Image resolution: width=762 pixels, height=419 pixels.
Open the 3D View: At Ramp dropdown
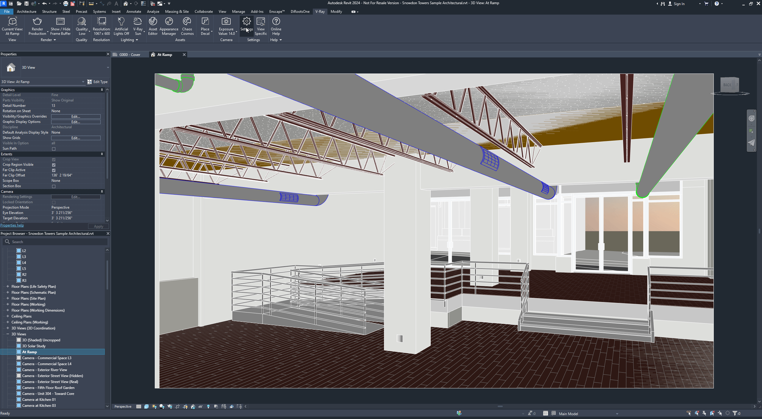83,82
